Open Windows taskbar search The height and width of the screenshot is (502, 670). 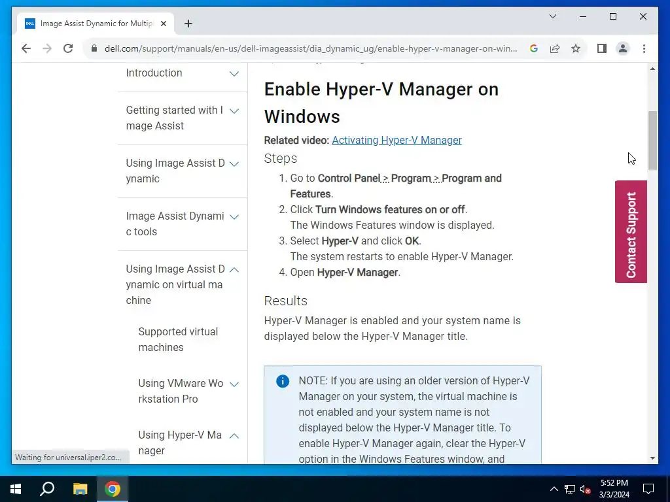[x=47, y=489]
